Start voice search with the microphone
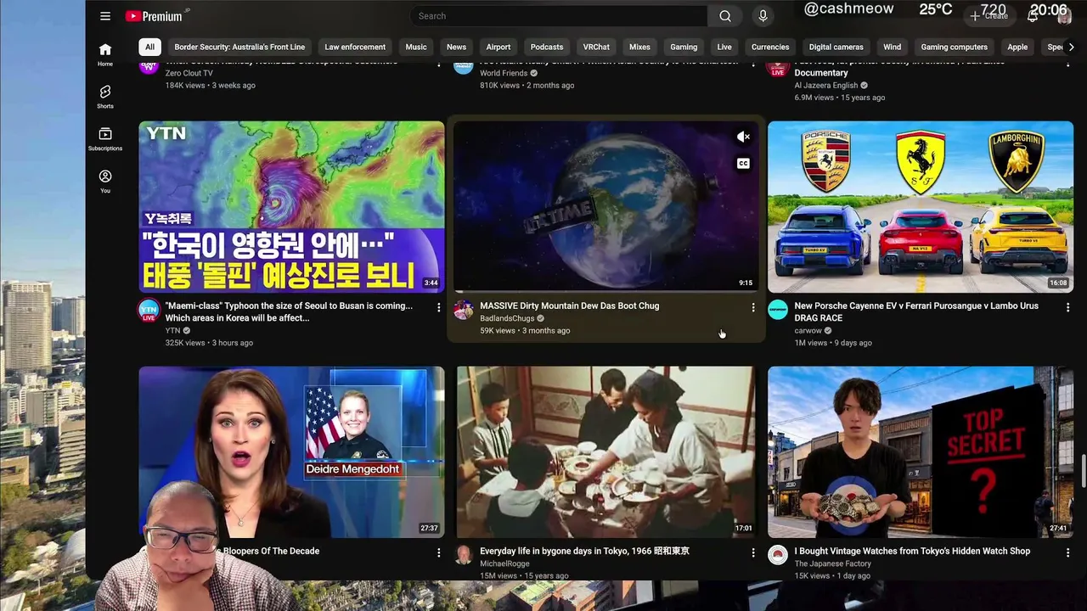This screenshot has width=1087, height=611. click(x=763, y=16)
